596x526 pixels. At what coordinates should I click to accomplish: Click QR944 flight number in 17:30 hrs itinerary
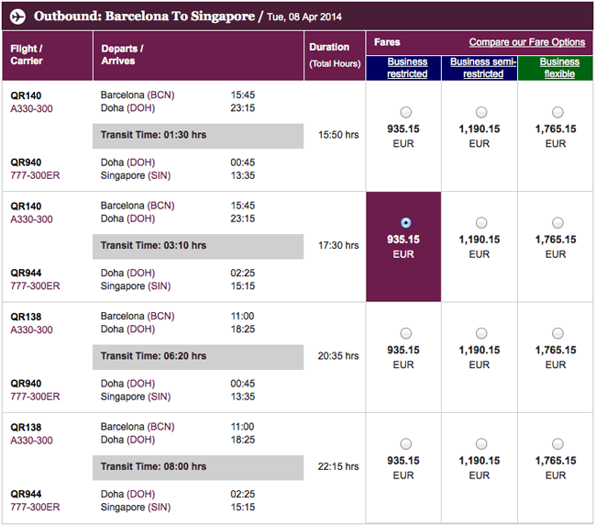[x=26, y=273]
